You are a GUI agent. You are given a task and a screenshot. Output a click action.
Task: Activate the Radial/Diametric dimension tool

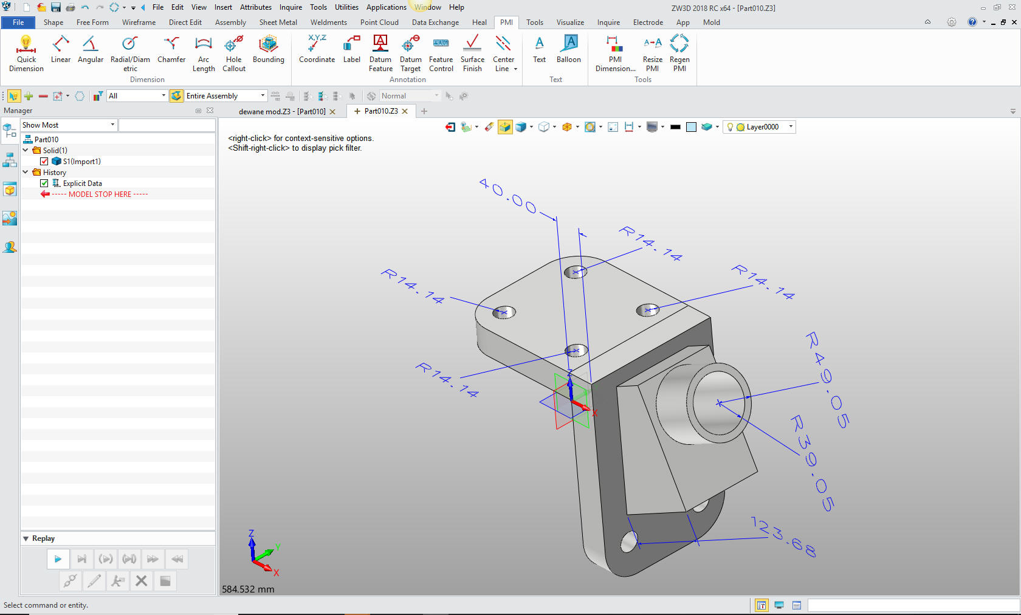[130, 53]
